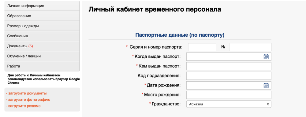Follow the загрузите документы link
306x117 pixels.
(x=26, y=93)
